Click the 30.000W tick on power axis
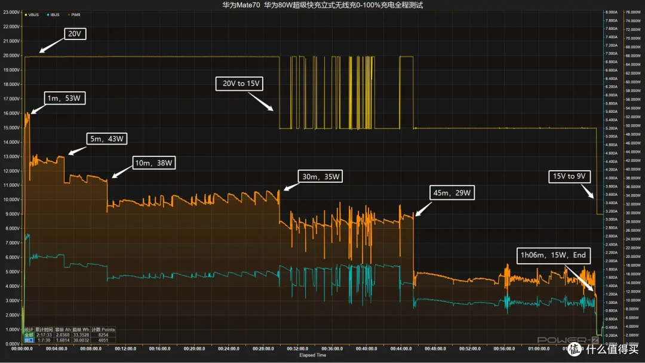This screenshot has width=645, height=363. click(x=632, y=213)
